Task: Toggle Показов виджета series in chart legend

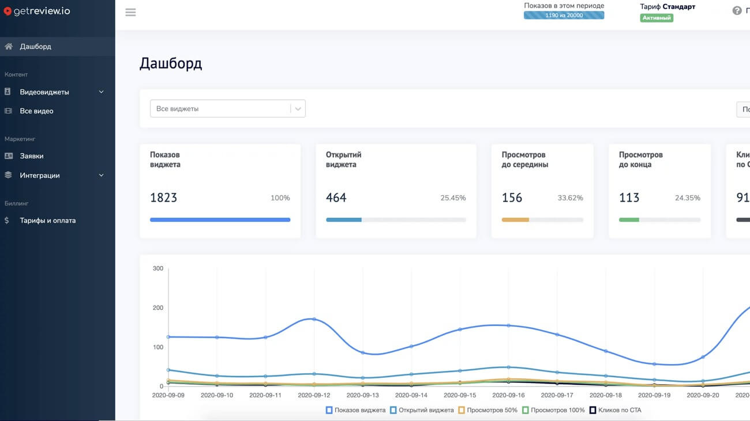Action: point(356,410)
